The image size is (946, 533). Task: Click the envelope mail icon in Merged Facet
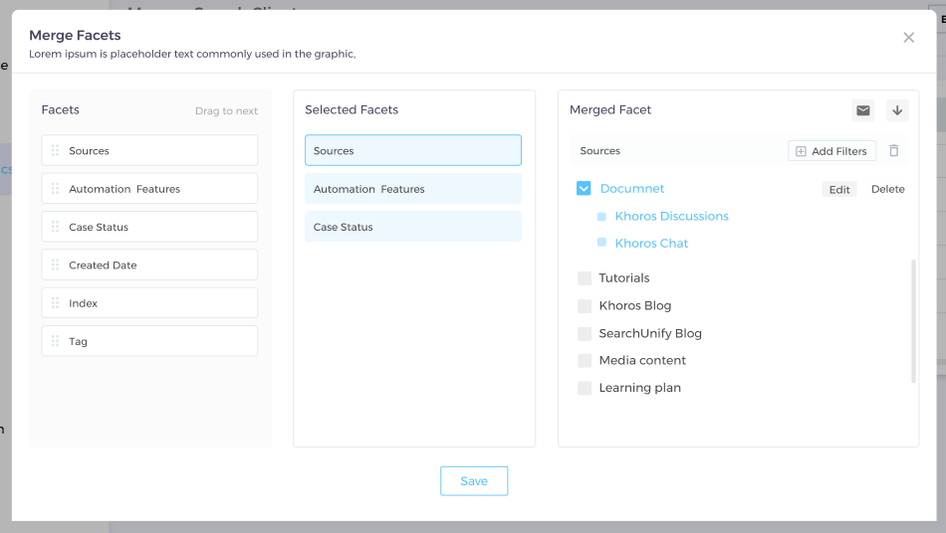click(863, 110)
